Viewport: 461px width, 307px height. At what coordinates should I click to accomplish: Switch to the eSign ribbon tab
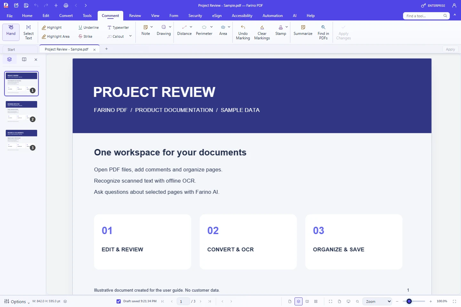(217, 16)
